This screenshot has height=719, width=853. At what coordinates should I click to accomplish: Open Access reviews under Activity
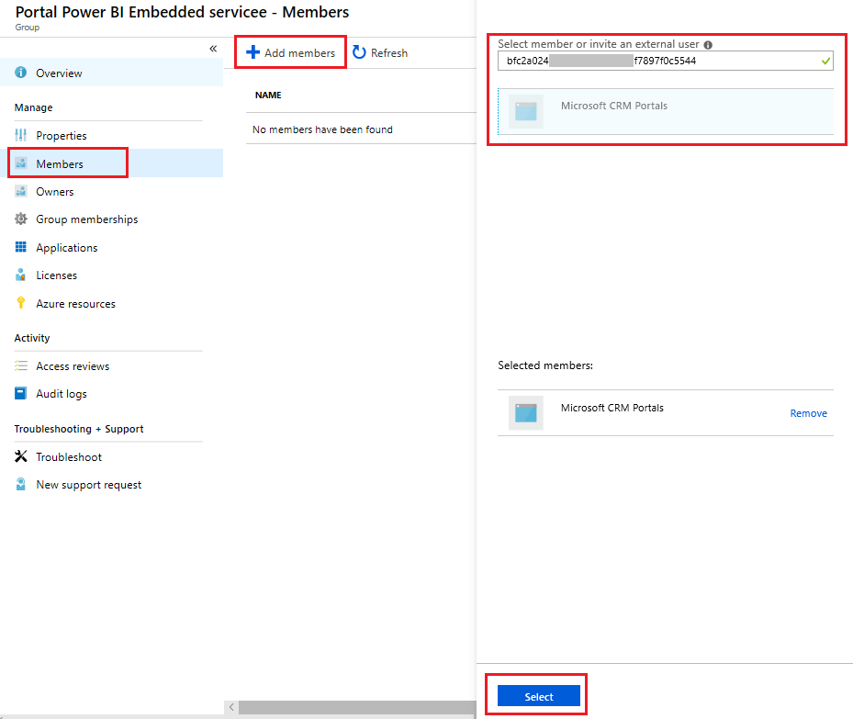111,366
